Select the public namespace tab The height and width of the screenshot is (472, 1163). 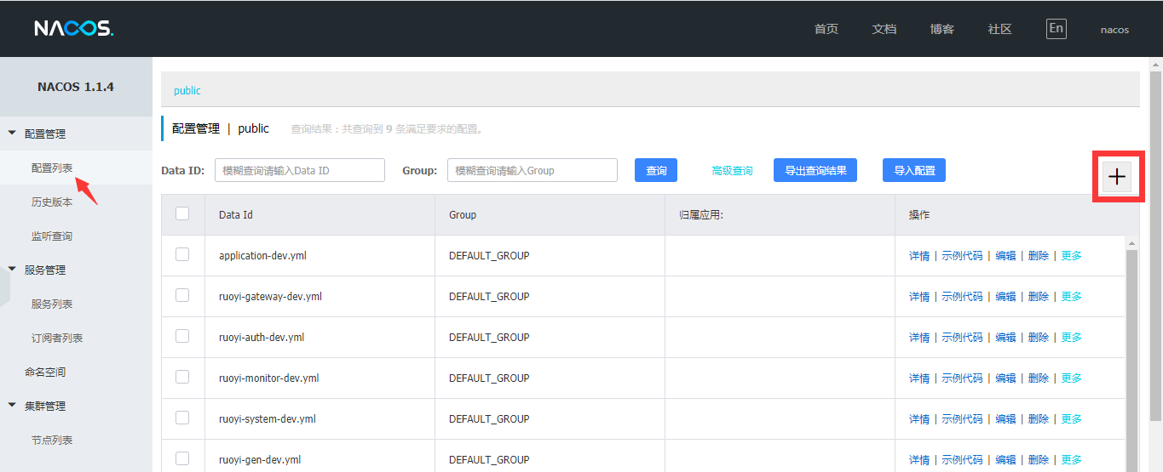187,90
